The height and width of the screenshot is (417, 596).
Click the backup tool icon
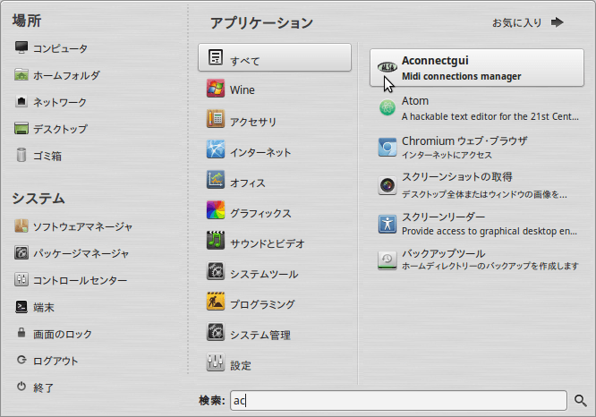pos(387,260)
